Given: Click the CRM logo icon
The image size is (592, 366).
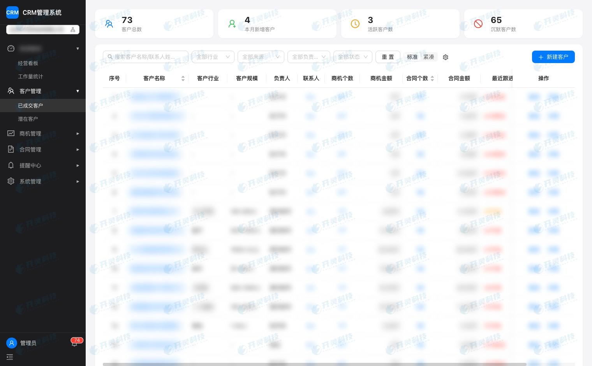Looking at the screenshot, I should 12,12.
